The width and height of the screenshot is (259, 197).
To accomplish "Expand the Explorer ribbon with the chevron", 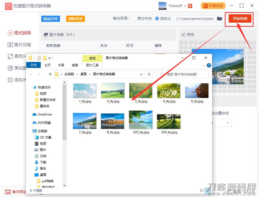I will click(x=203, y=65).
